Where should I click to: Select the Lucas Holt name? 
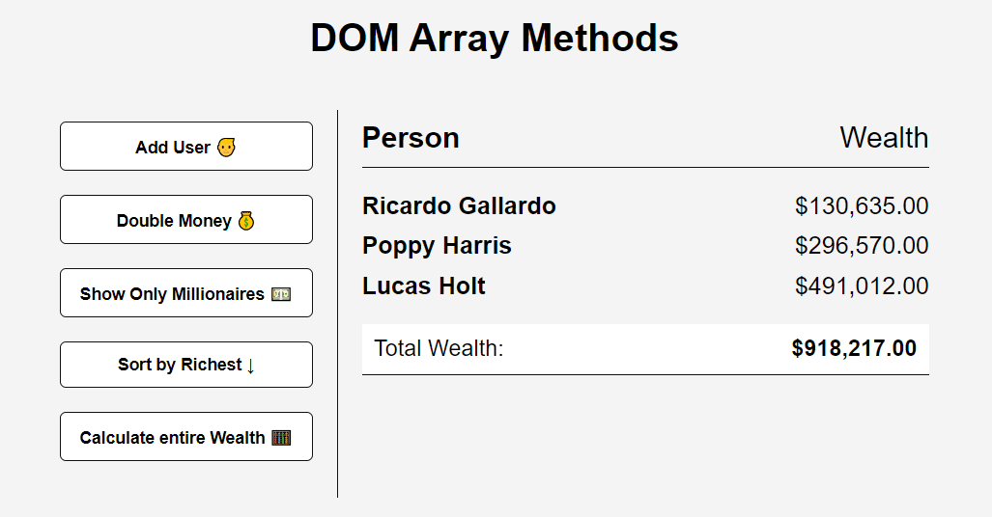pos(424,286)
